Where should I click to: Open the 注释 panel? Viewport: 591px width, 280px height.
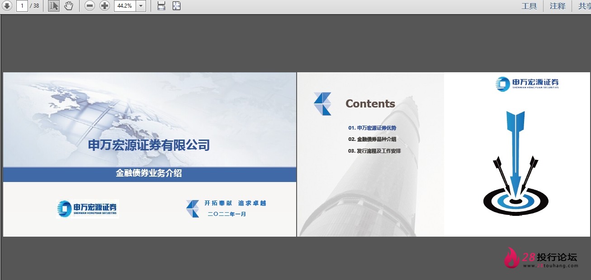[x=558, y=6]
